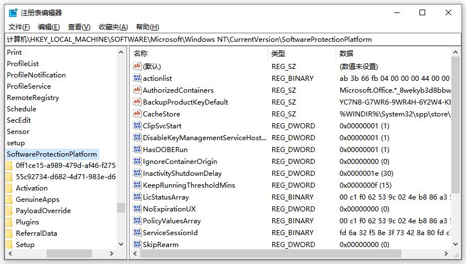Click values pane vertical scrollbar thumb
The height and width of the screenshot is (264, 466).
tap(455, 125)
